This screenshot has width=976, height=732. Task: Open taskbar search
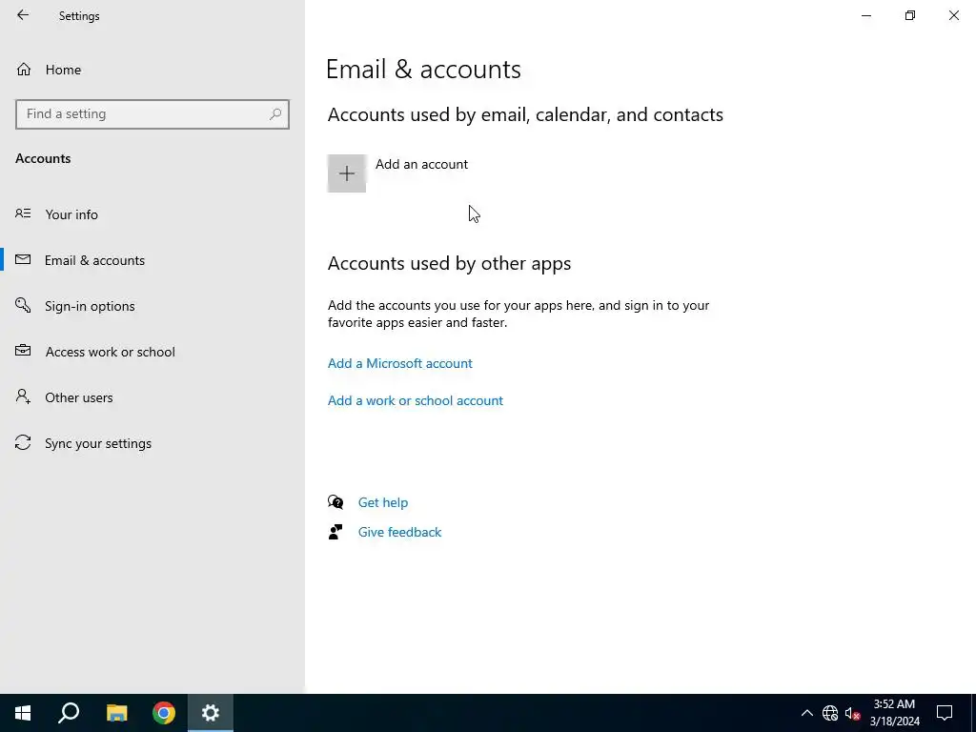69,713
